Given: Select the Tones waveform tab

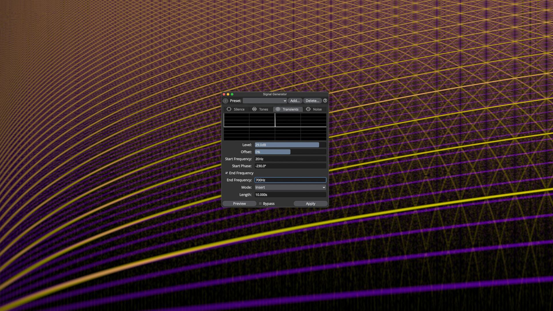Looking at the screenshot, I should click(260, 109).
